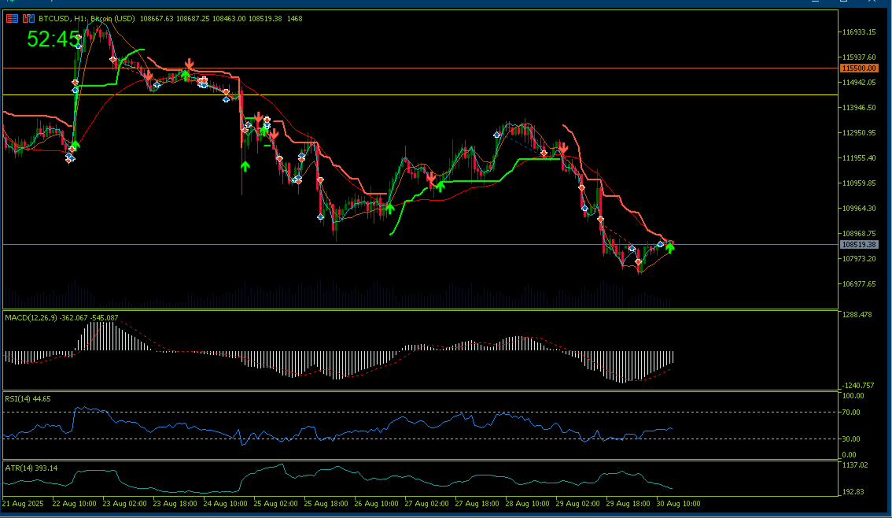
Task: Click the 113946.50 price scale label
Action: (x=859, y=108)
